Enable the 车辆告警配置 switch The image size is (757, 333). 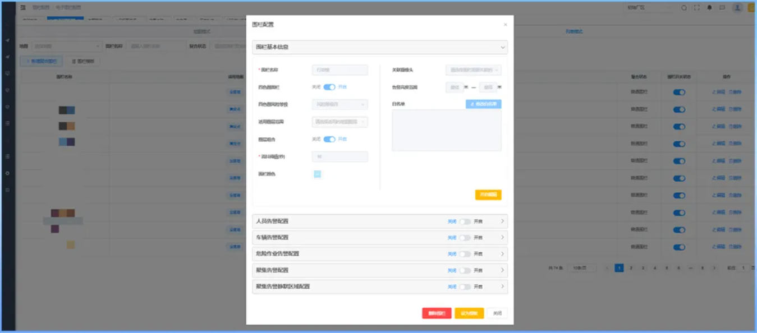click(x=465, y=238)
